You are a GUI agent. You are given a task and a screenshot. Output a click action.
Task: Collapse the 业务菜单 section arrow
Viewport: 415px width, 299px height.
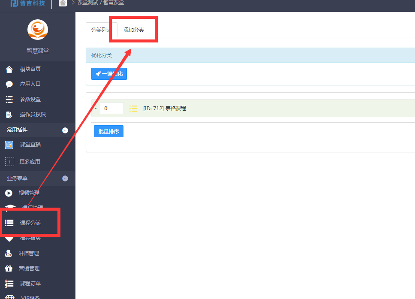point(65,178)
